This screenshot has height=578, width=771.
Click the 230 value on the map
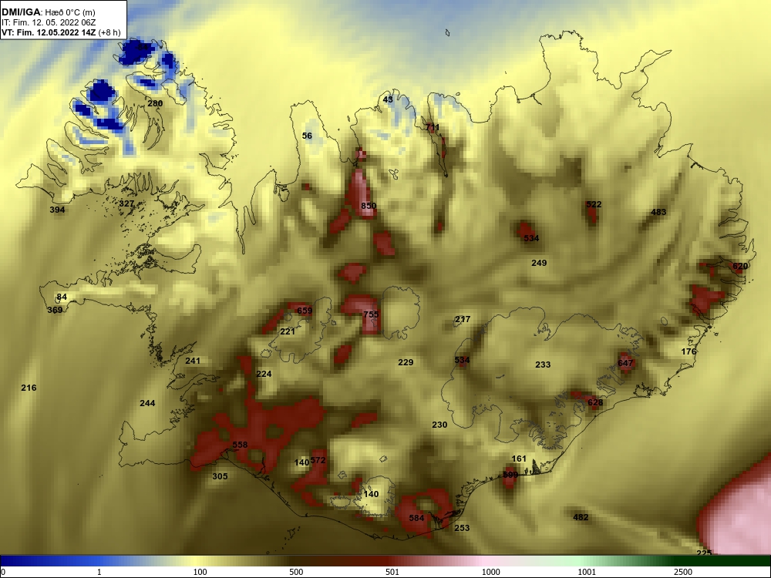click(x=439, y=425)
